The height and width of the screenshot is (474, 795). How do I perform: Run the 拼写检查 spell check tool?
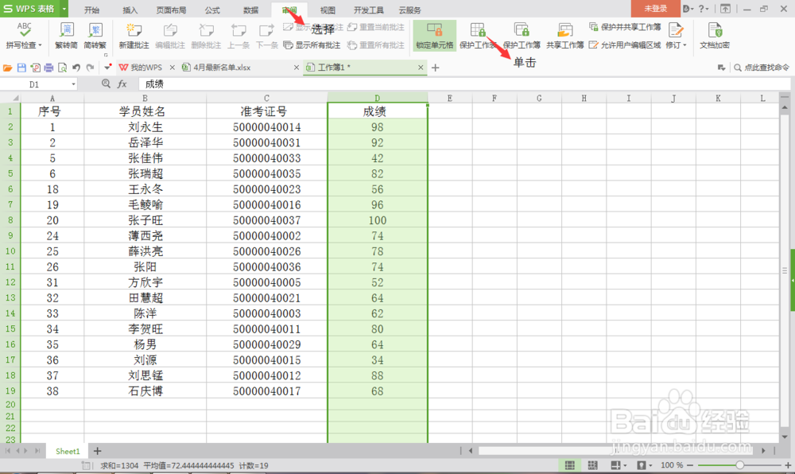[24, 36]
